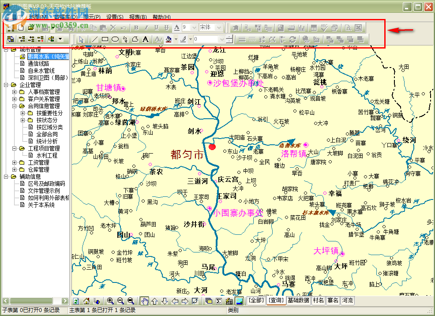The width and height of the screenshot is (435, 316).
Task: Open the font family dropdown showing 宋体
Action: click(219, 27)
